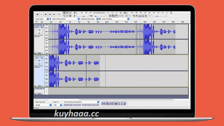Image resolution: width=224 pixels, height=126 pixels.
Task: Redo with the Redo arrow
Action: 129,16
